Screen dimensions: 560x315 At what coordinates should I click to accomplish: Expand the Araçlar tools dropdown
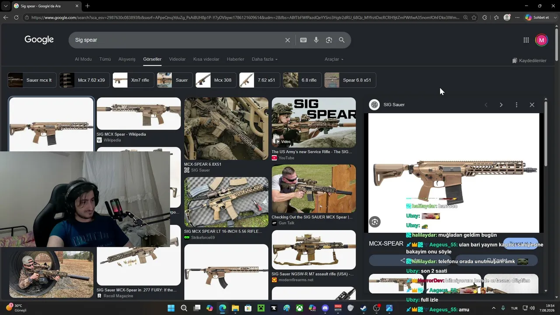coord(334,59)
